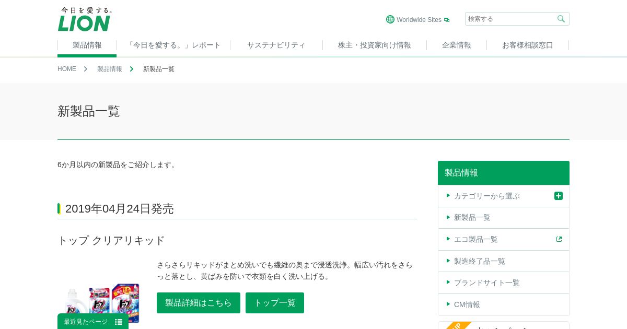Open 「今日を愛する。」レポート menu

coord(173,45)
